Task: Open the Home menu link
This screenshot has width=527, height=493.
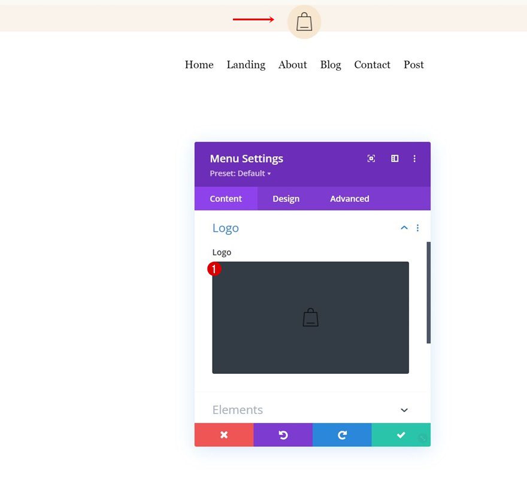Action: pyautogui.click(x=199, y=65)
